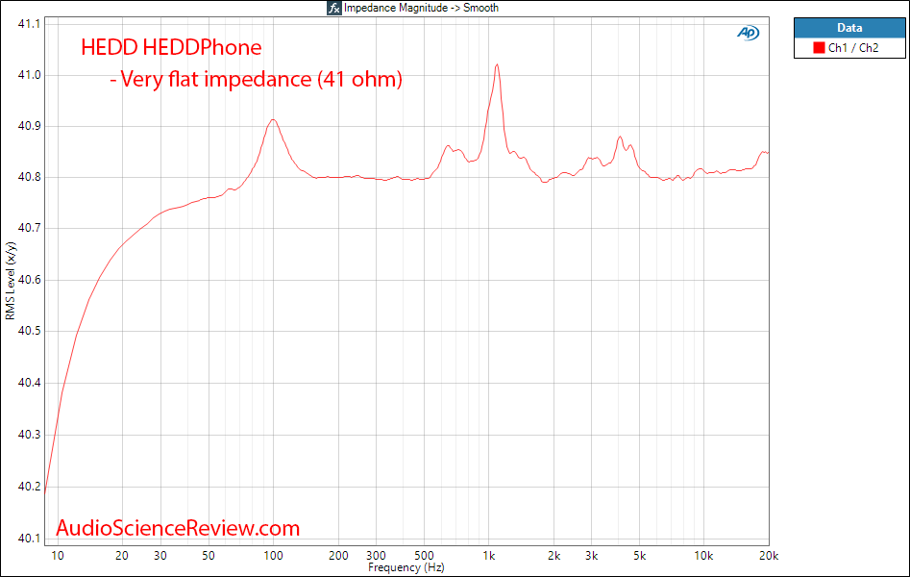Click the 'Impedance Magnitude -> Smooth' graph title
The image size is (910, 577).
421,8
